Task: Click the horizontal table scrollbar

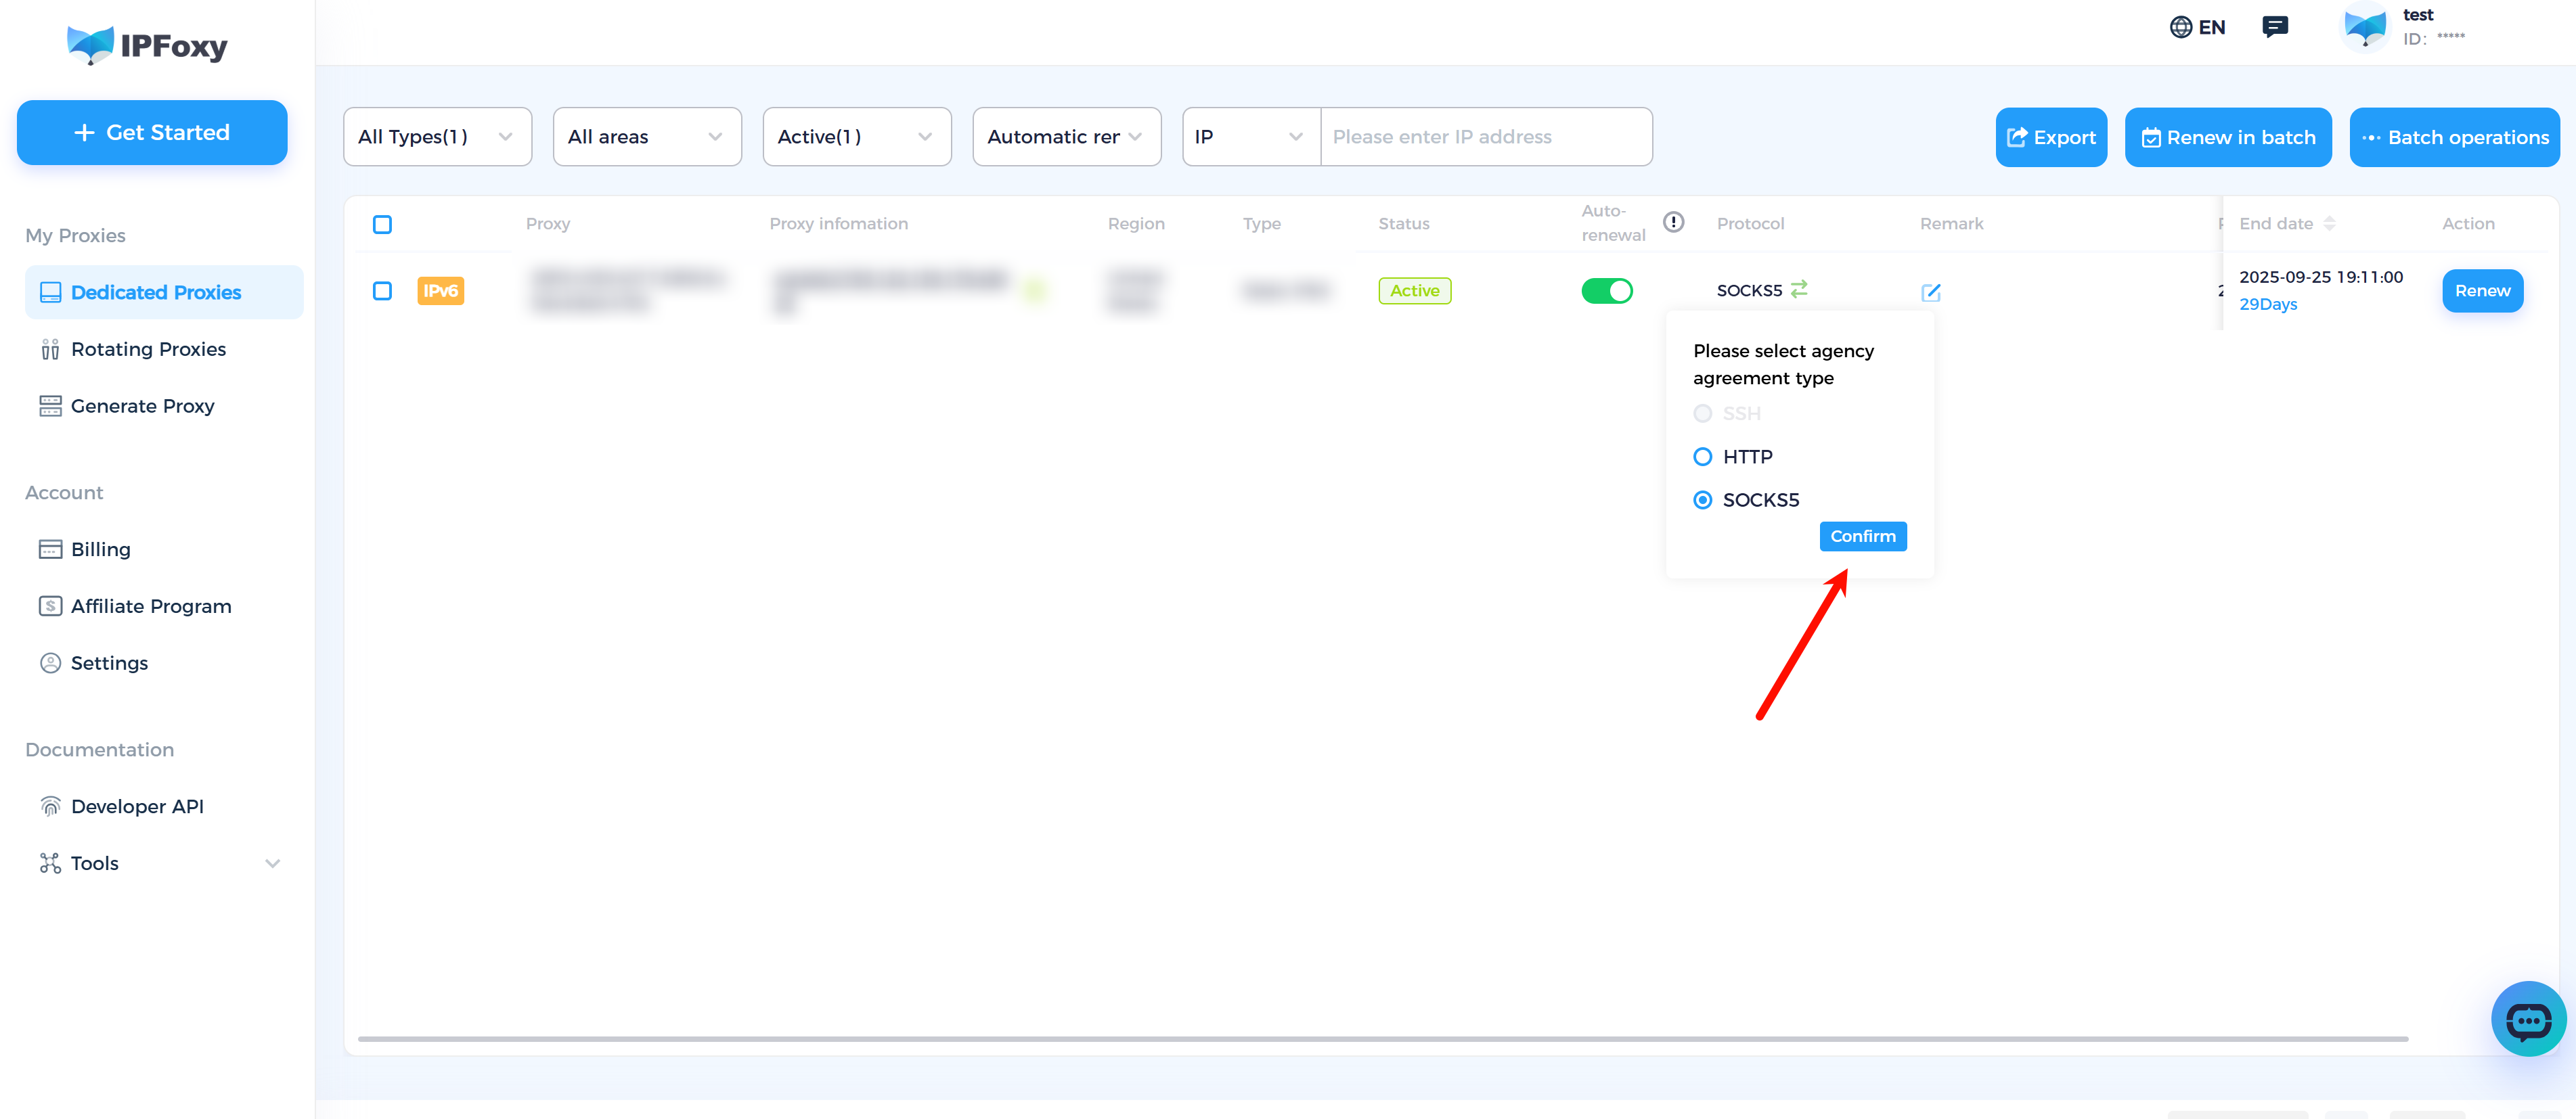Action: point(1382,1039)
